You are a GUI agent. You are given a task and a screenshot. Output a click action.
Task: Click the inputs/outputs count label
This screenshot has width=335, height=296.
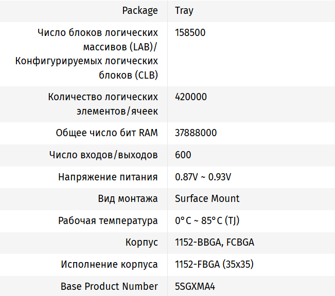coord(103,155)
